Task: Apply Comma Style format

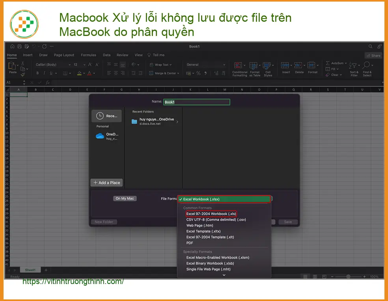Action: [x=205, y=73]
